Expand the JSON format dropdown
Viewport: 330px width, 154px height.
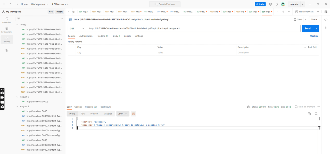[123, 114]
